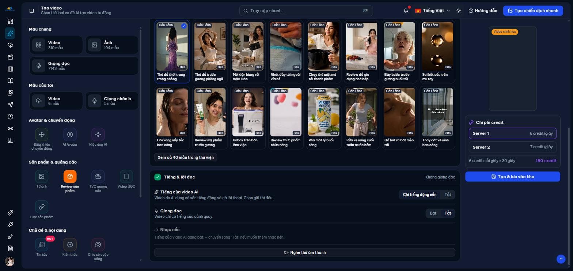Image resolution: width=573 pixels, height=271 pixels.
Task: Open TVC quảng cáo option
Action: [98, 181]
